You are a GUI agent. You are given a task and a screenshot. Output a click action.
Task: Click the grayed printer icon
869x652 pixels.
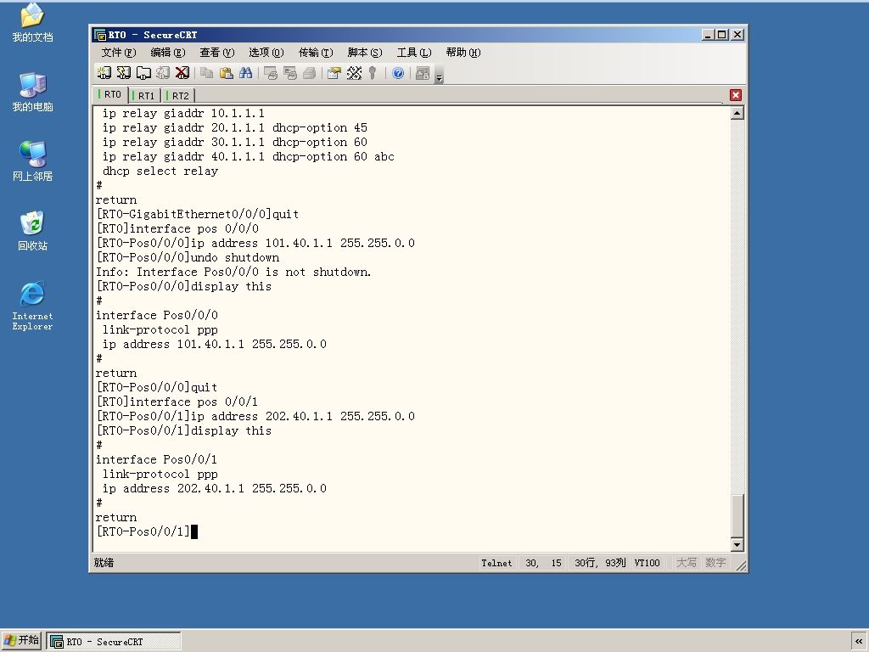click(x=309, y=73)
